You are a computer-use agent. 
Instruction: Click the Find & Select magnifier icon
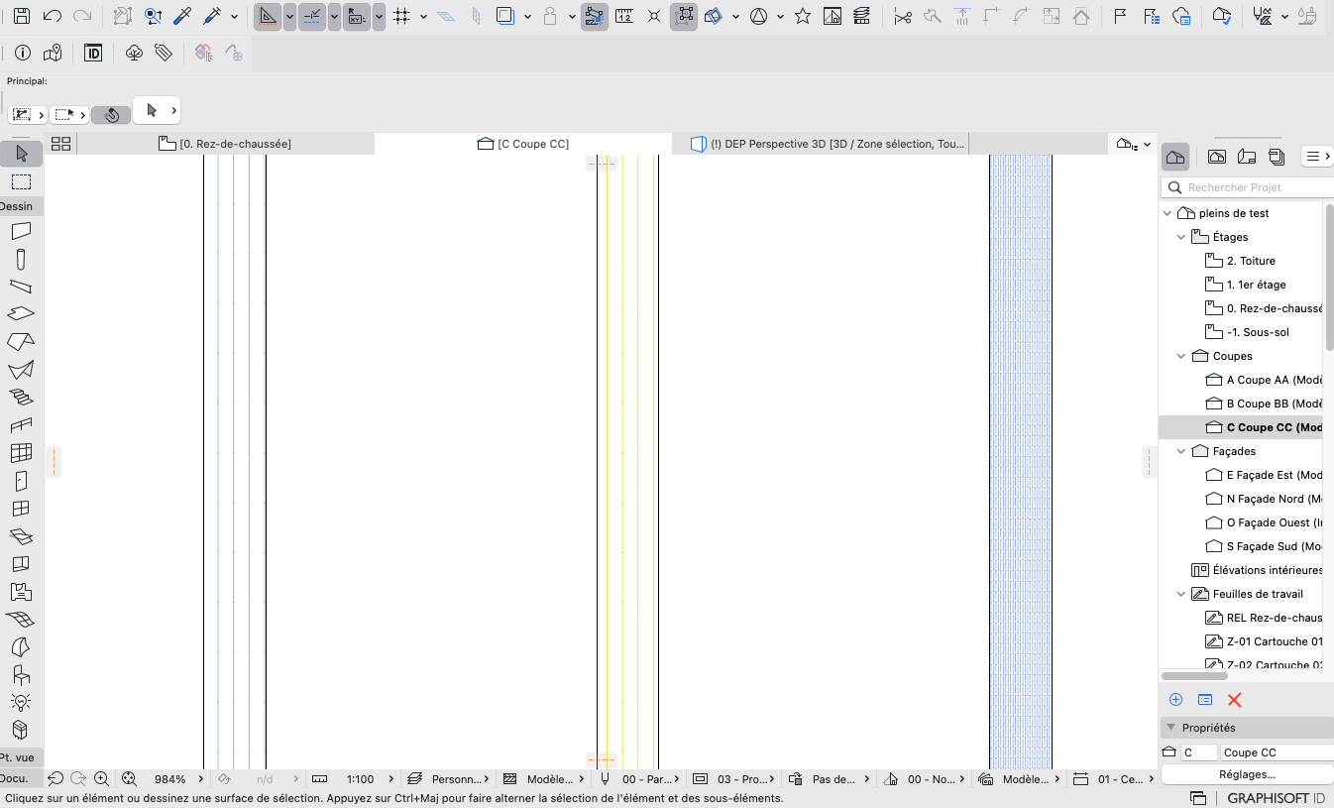point(153,16)
